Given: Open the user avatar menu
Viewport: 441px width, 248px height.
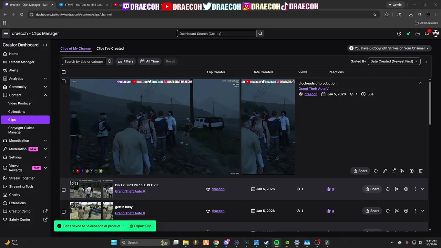Looking at the screenshot, I should 435,33.
